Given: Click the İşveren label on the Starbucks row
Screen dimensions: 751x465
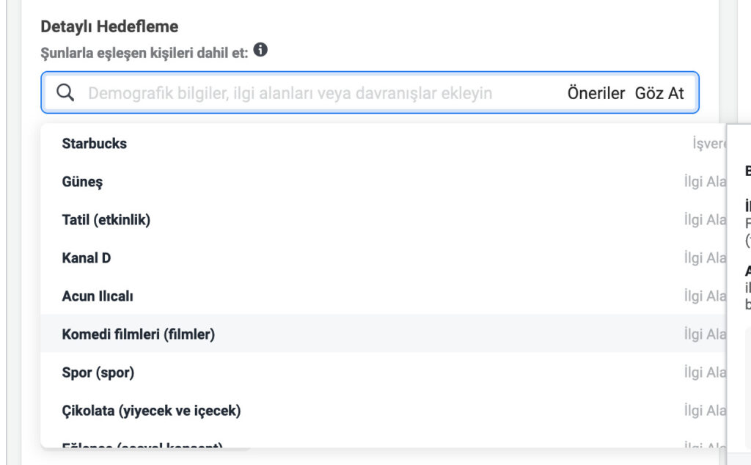Looking at the screenshot, I should coord(708,144).
